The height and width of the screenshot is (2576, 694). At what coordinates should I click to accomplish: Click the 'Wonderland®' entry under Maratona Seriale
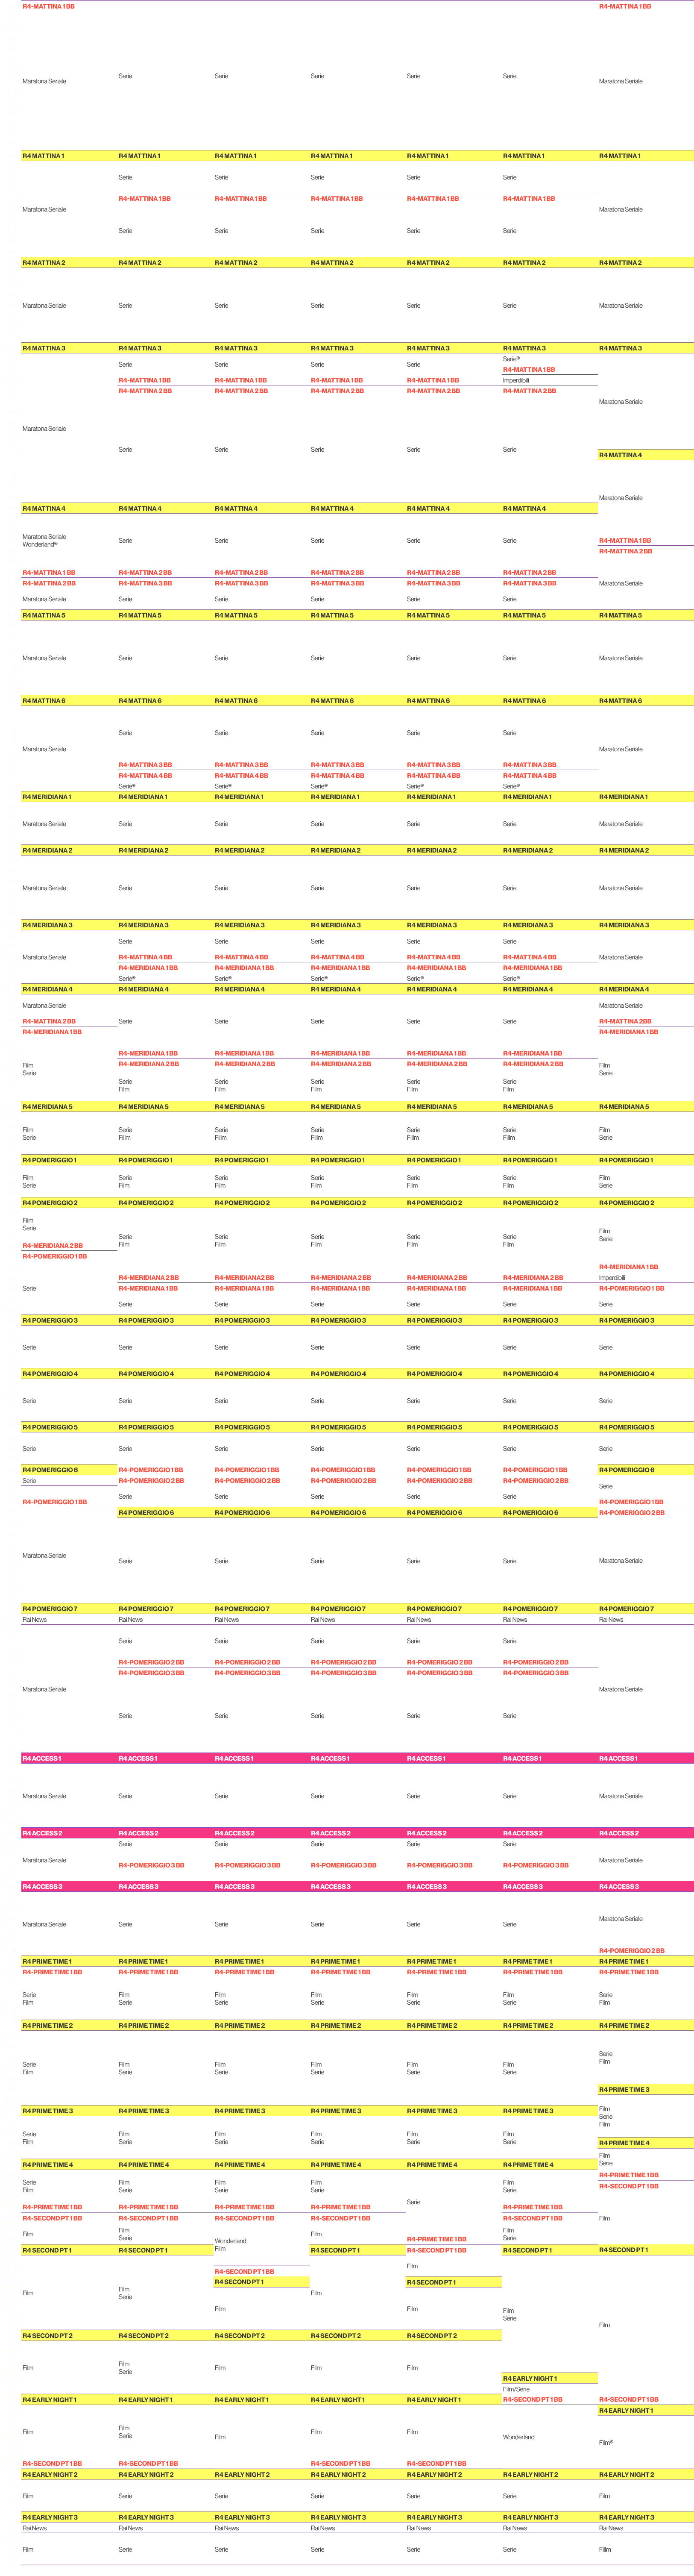point(40,545)
